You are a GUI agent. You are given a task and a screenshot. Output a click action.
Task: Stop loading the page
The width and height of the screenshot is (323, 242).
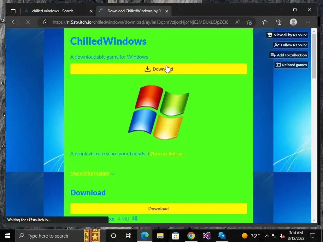(28, 22)
